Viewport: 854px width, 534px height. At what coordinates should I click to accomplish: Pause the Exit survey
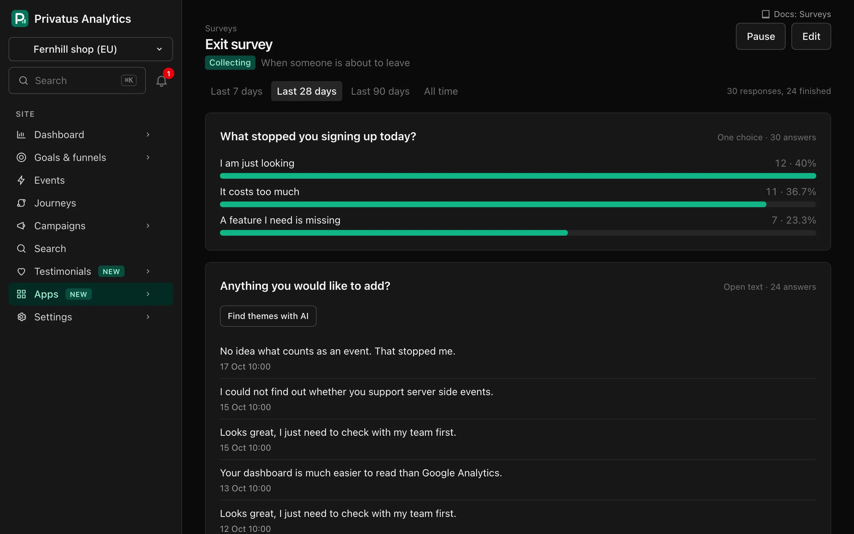point(761,36)
